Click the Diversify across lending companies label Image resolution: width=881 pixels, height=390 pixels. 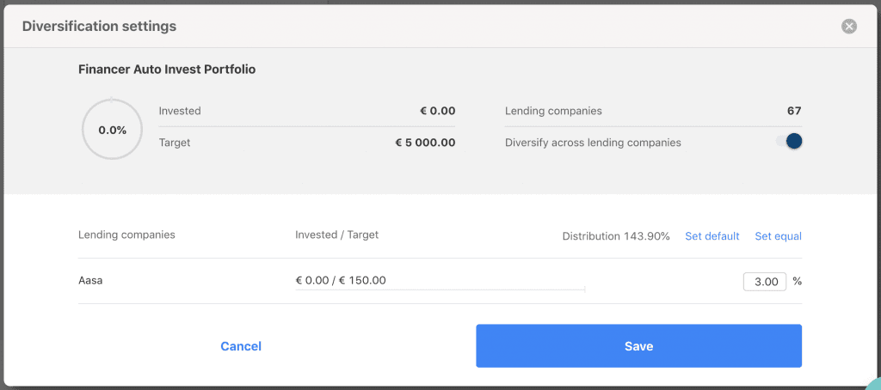(593, 143)
